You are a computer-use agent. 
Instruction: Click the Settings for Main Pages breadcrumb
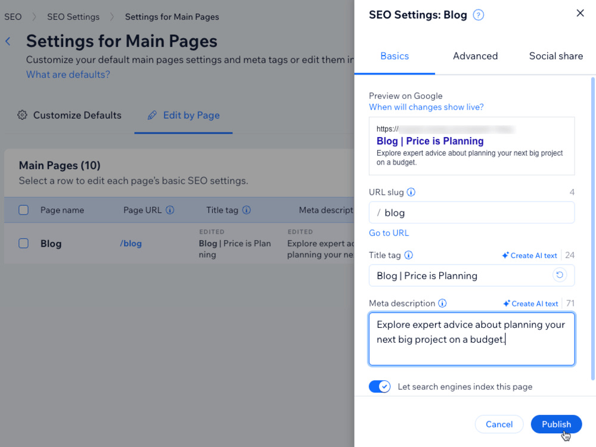click(172, 17)
